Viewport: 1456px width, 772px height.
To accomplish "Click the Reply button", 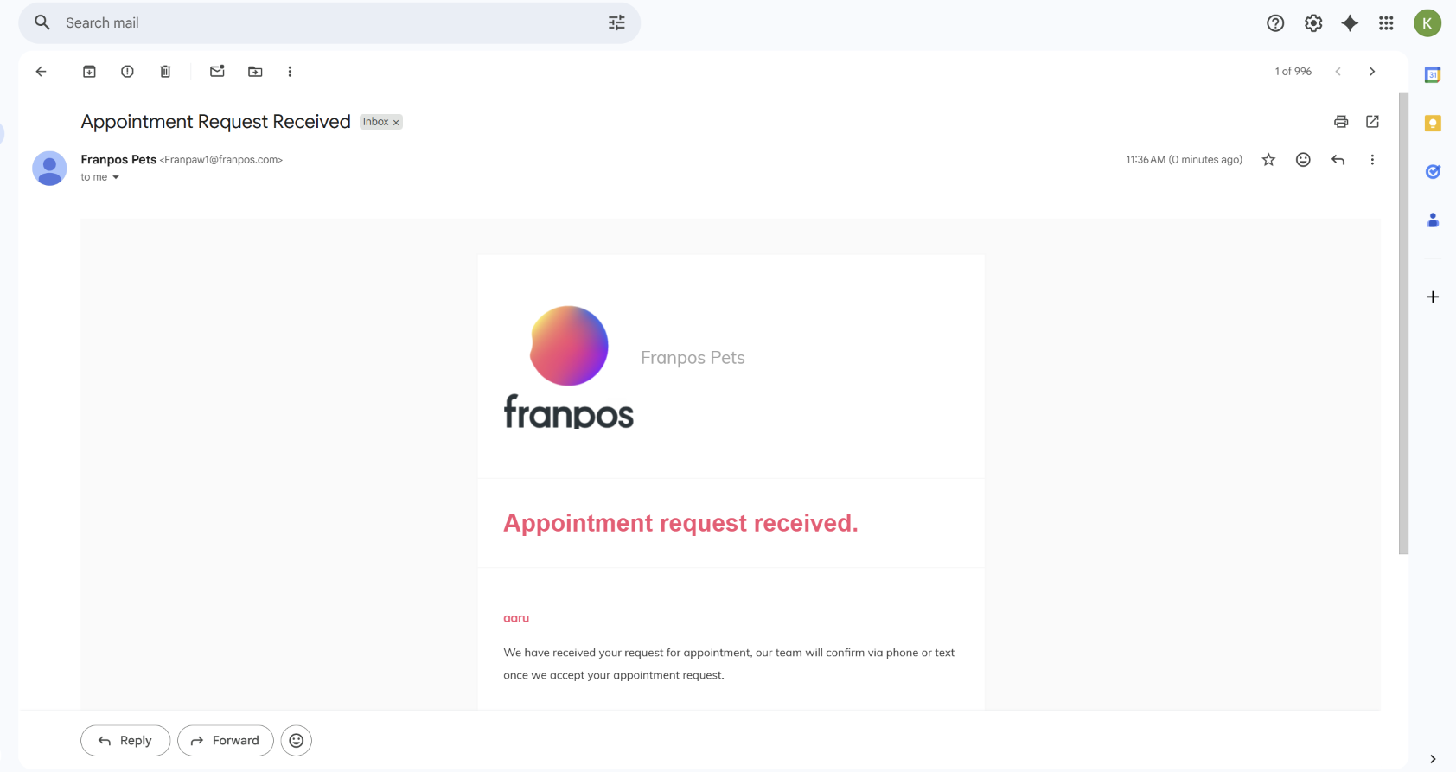I will pos(125,741).
